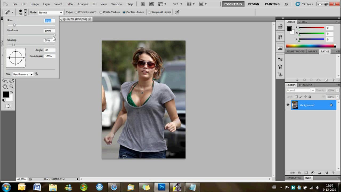Switch to the Adjustments tab
Screen dimensions: 341x192
pos(295,51)
